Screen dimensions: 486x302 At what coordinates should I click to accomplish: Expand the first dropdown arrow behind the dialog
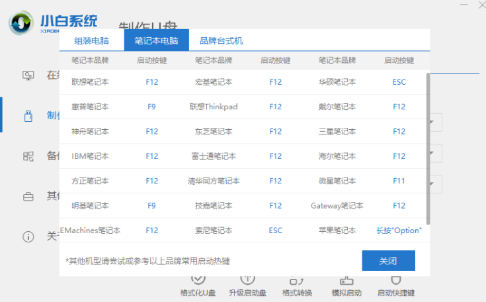431,122
